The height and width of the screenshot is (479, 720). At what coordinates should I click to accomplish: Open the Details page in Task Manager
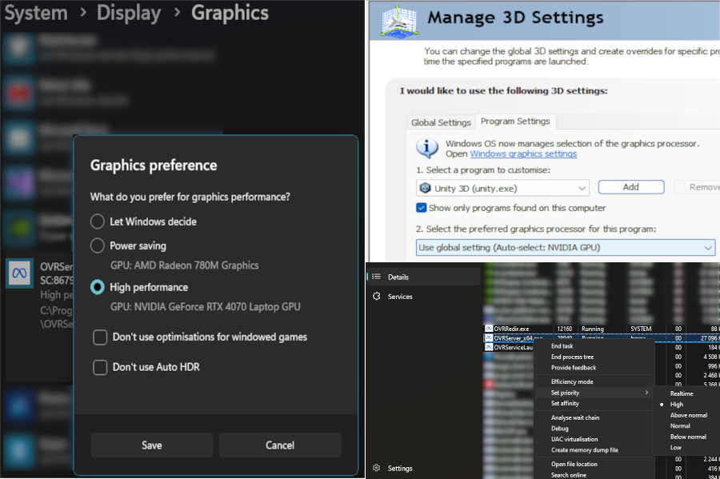point(423,277)
